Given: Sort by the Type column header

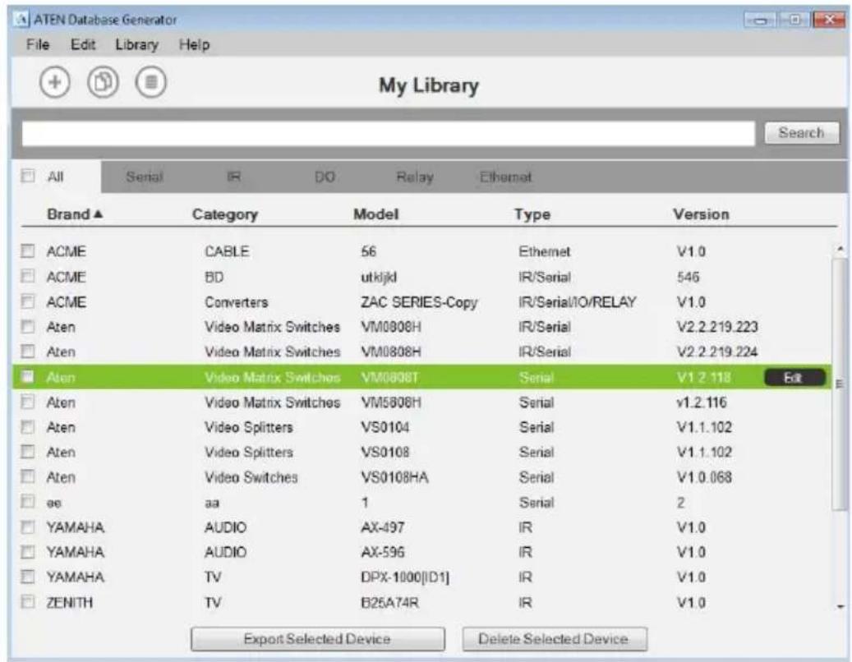Looking at the screenshot, I should click(x=532, y=214).
